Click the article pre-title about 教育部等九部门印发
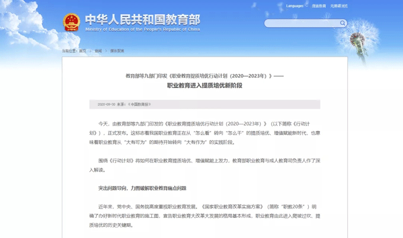 coord(204,76)
